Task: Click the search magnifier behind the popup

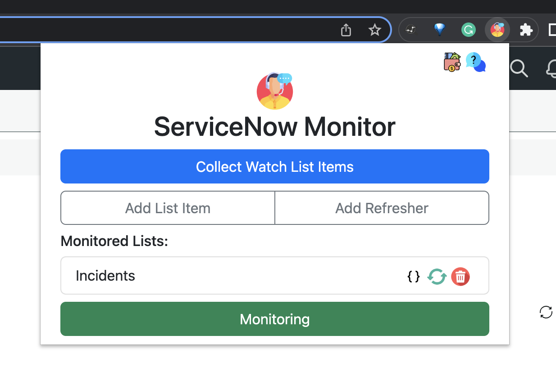Action: pyautogui.click(x=519, y=69)
